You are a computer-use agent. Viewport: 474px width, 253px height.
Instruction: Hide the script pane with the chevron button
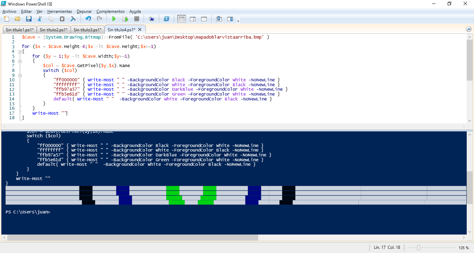469,30
